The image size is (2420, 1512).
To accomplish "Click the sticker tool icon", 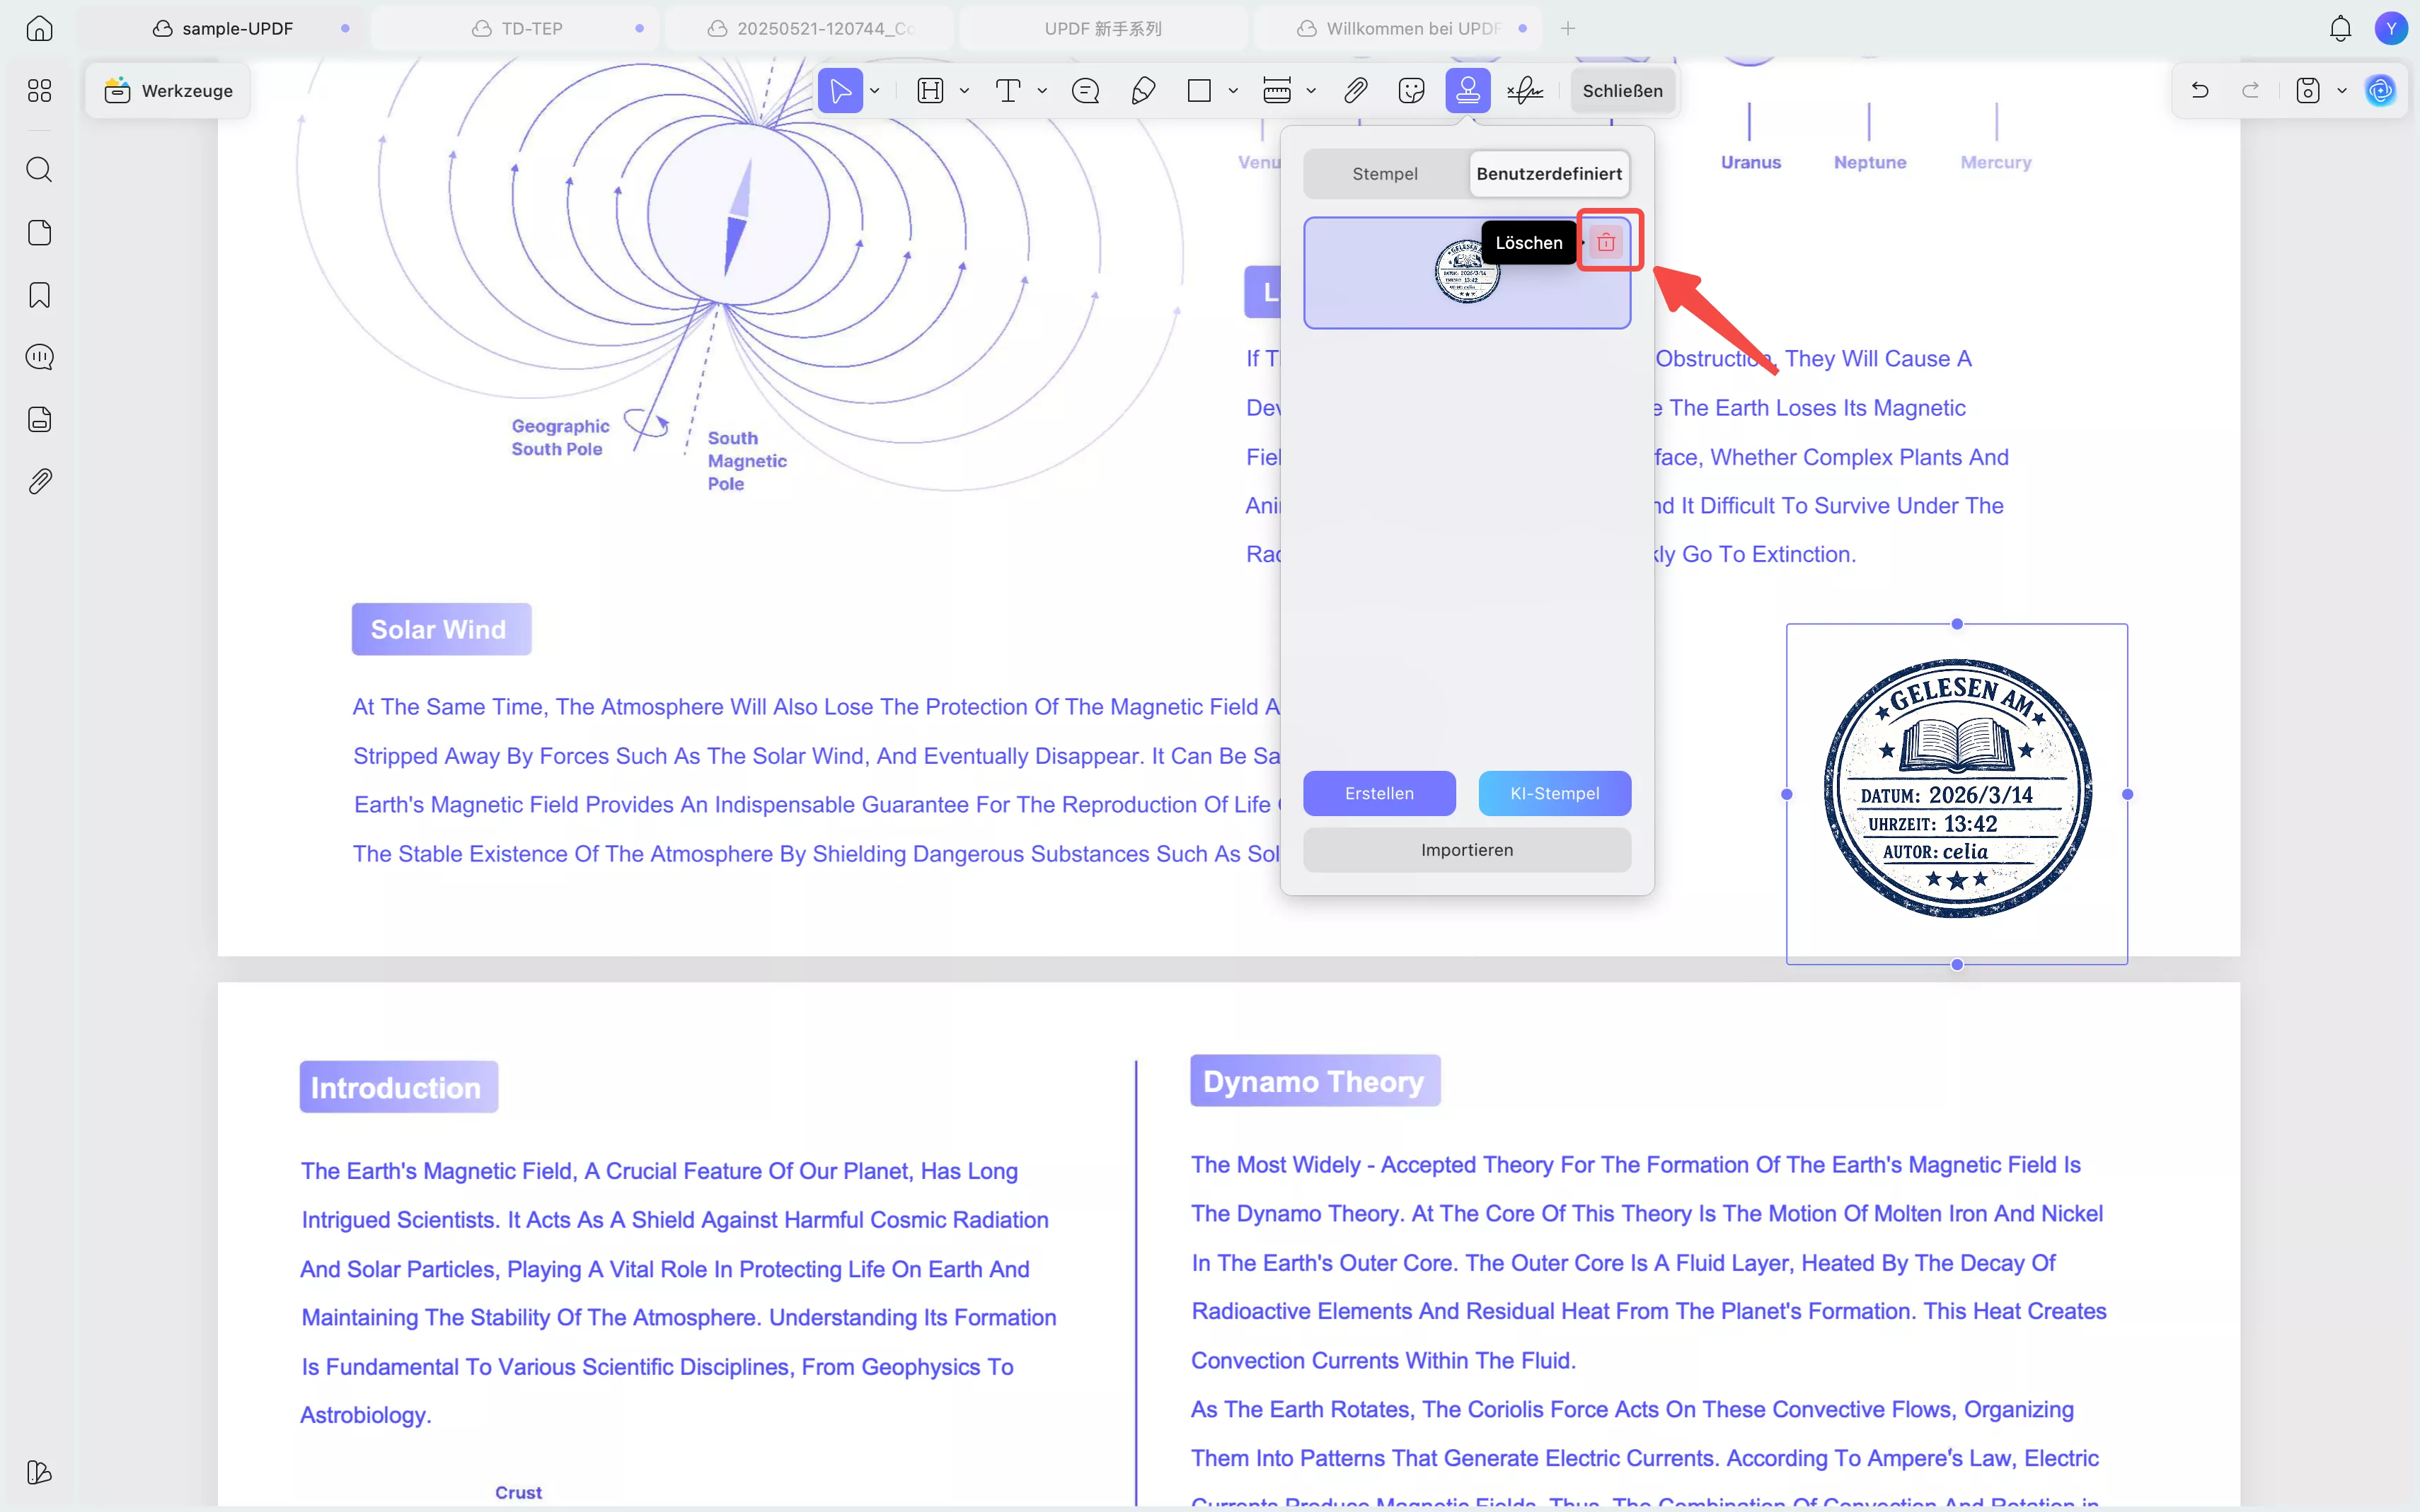I will pyautogui.click(x=1410, y=91).
